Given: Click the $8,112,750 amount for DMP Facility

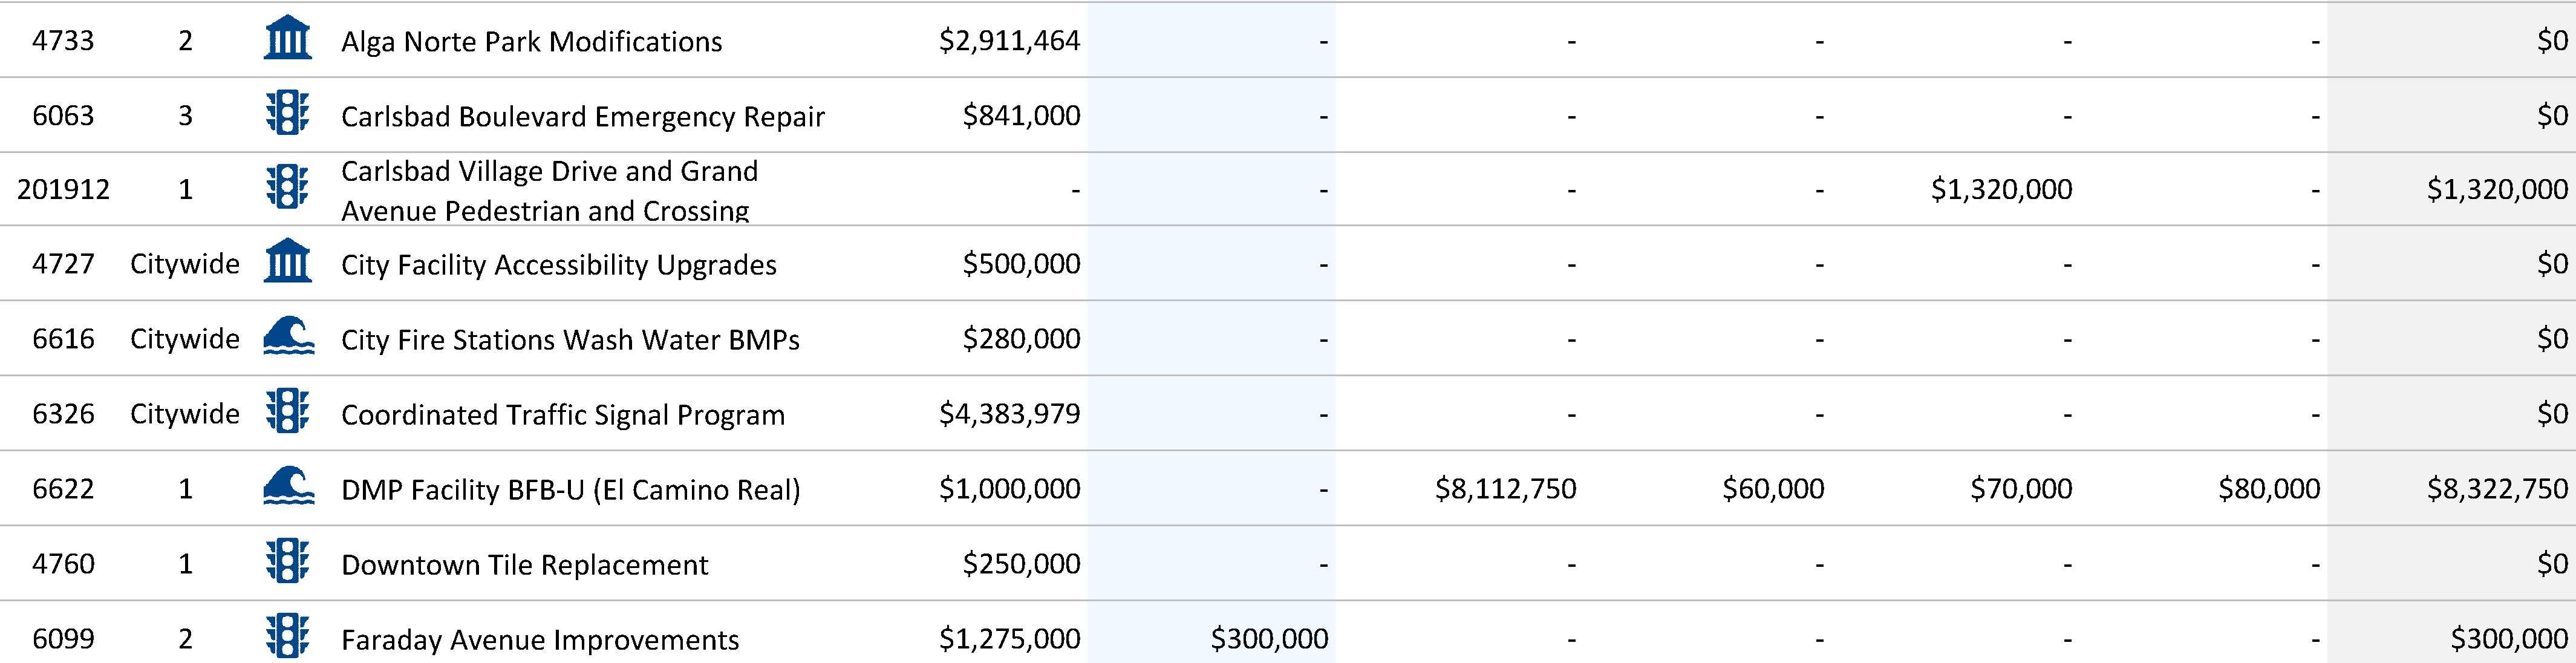Looking at the screenshot, I should tap(1505, 488).
